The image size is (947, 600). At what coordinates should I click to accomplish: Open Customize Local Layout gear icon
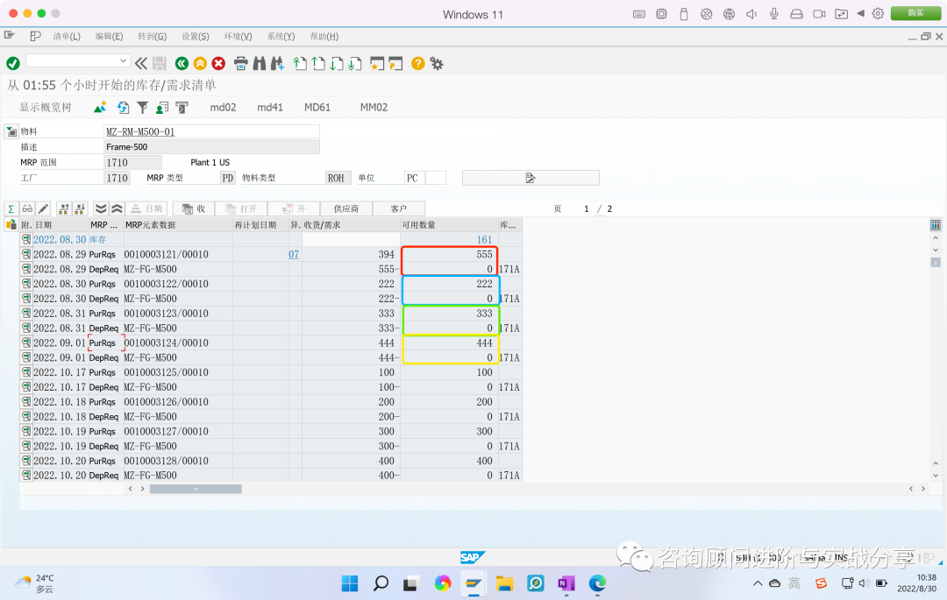436,63
